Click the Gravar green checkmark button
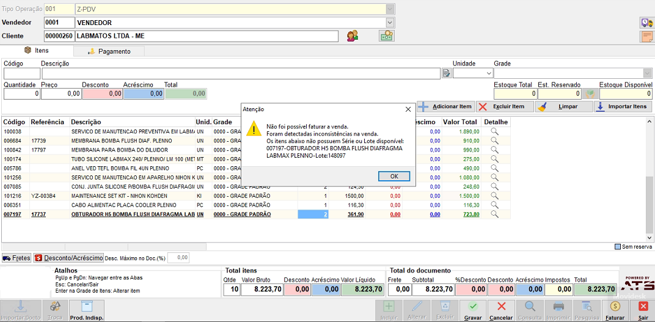 pyautogui.click(x=473, y=311)
